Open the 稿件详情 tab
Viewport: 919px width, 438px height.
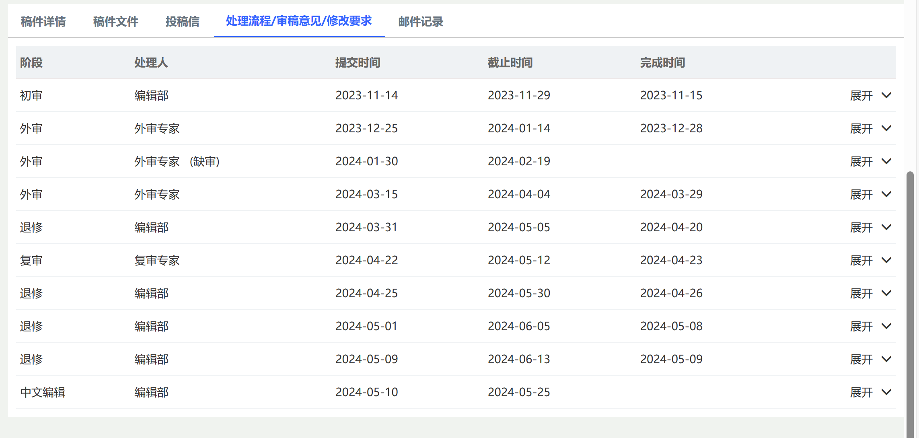(43, 22)
